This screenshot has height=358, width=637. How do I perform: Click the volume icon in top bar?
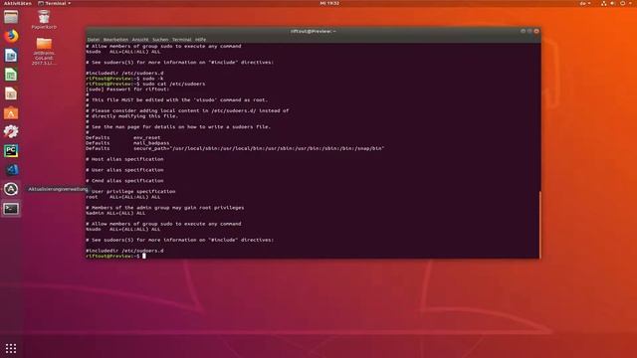[613, 3]
